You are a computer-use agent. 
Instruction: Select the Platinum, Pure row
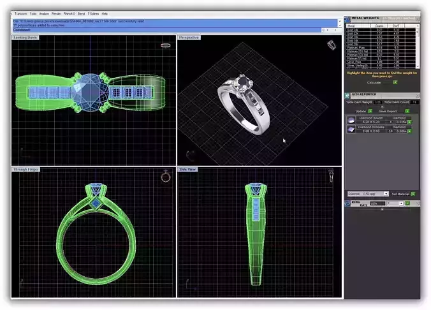[381, 48]
